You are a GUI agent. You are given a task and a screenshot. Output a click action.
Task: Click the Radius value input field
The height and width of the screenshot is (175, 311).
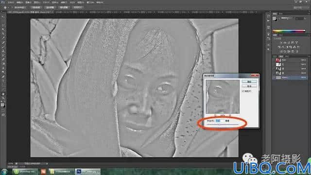coord(219,121)
